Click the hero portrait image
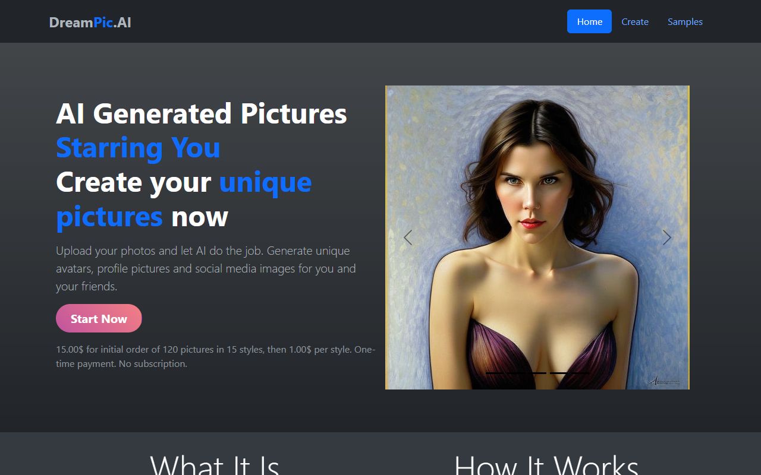The image size is (761, 475). coord(537,237)
